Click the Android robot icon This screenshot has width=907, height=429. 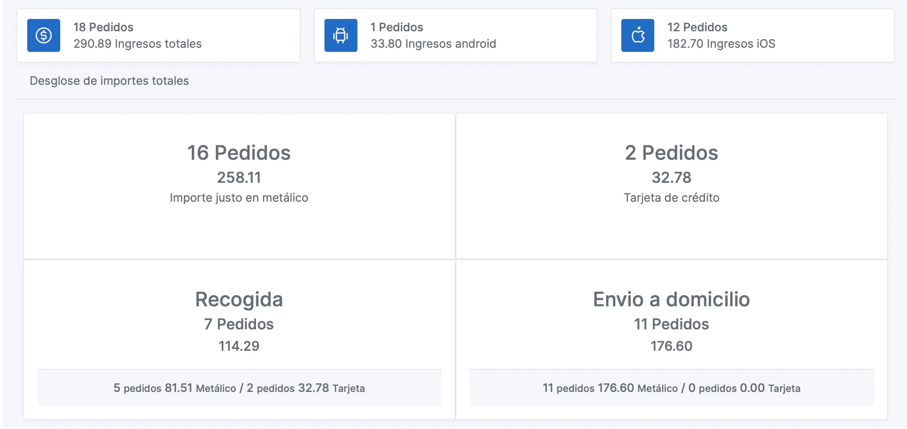(x=341, y=35)
